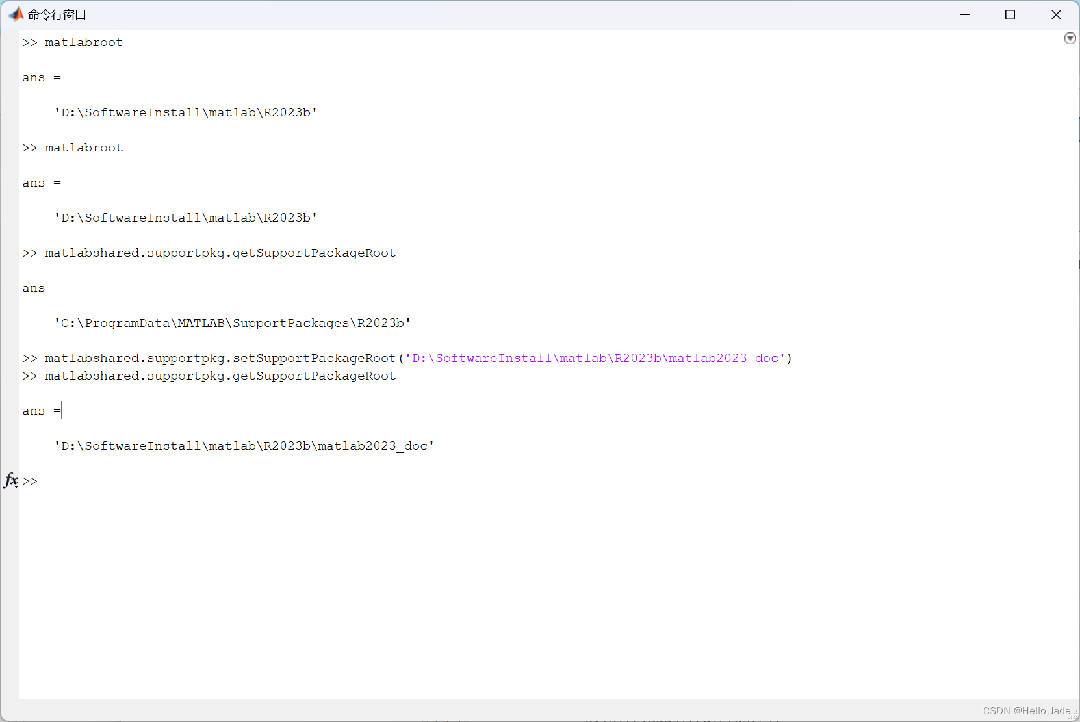Click the window title text 命令行窗口
The width and height of the screenshot is (1080, 722).
(57, 14)
